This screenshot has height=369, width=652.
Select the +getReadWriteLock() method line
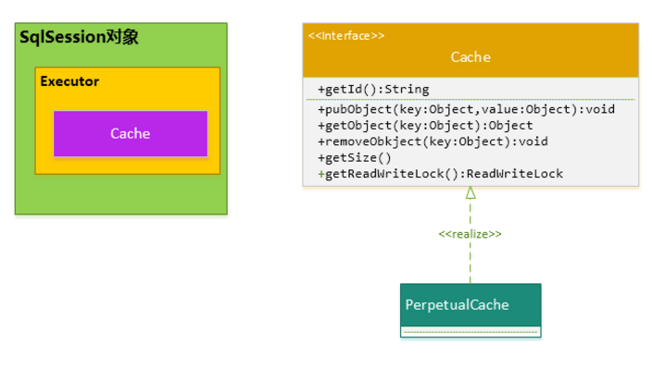tap(440, 174)
